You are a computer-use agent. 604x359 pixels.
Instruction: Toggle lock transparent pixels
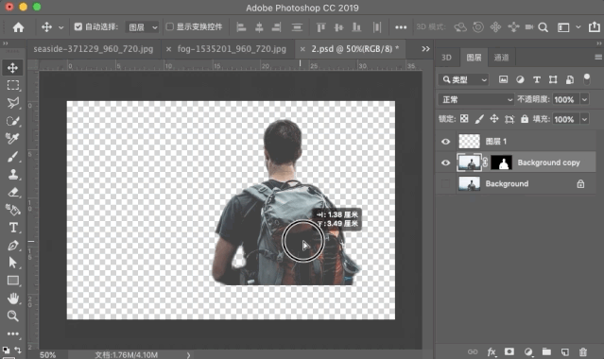point(464,119)
